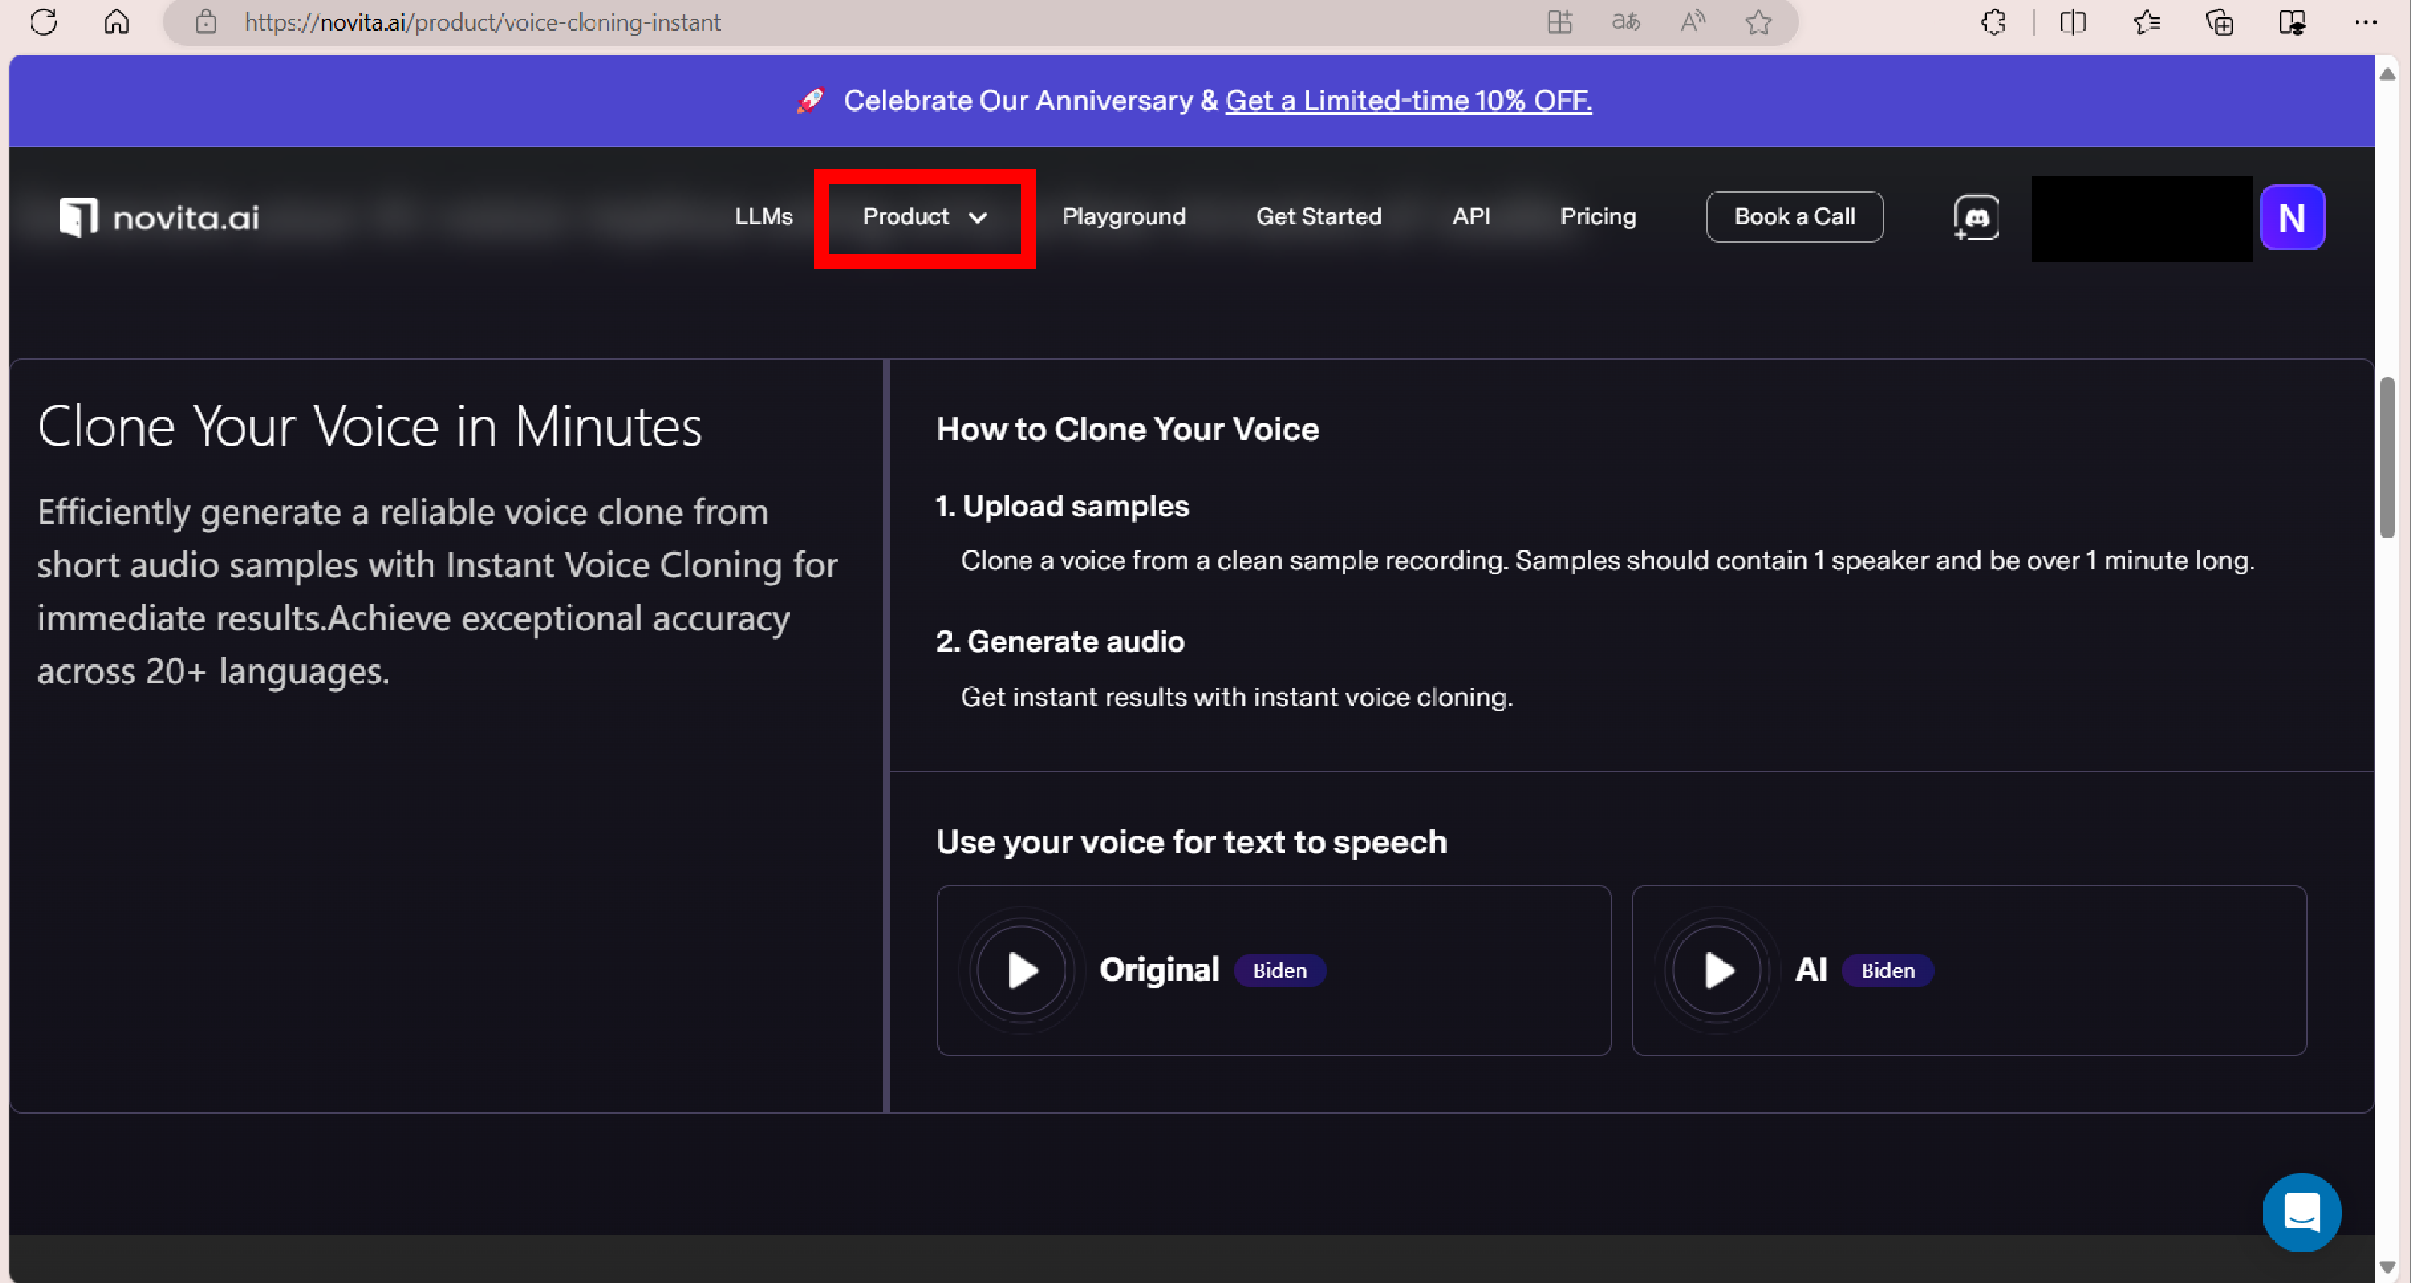2411x1283 pixels.
Task: Play the Original Biden audio sample
Action: coord(1021,970)
